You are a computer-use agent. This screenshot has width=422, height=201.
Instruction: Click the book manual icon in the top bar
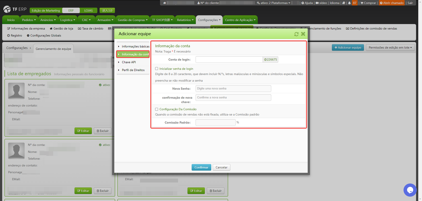click(x=344, y=3)
